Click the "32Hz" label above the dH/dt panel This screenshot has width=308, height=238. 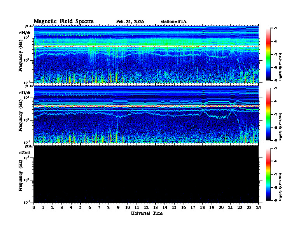pyautogui.click(x=28, y=26)
